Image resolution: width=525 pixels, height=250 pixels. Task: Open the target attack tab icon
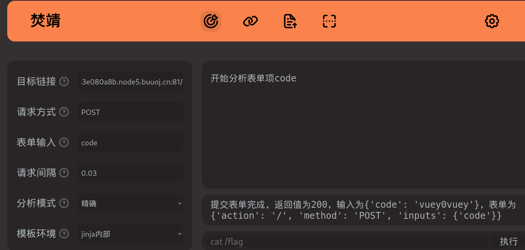pos(211,21)
